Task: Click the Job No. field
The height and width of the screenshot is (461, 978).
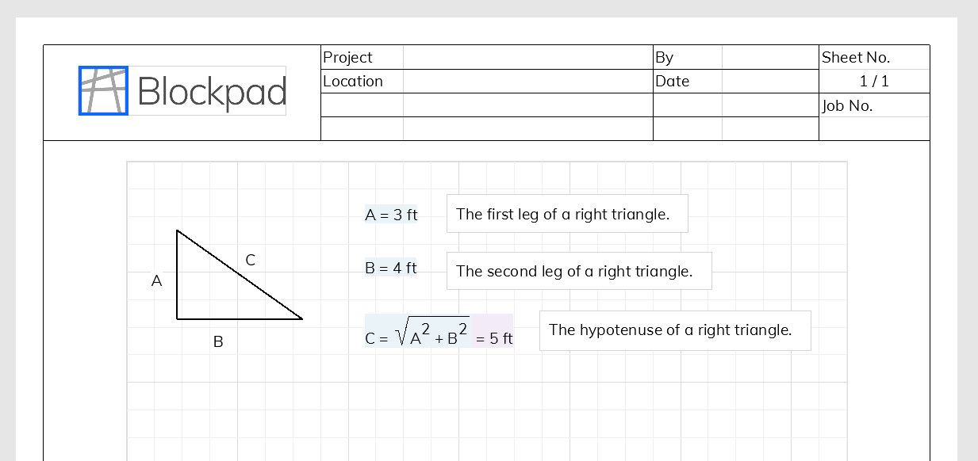Action: (874, 105)
